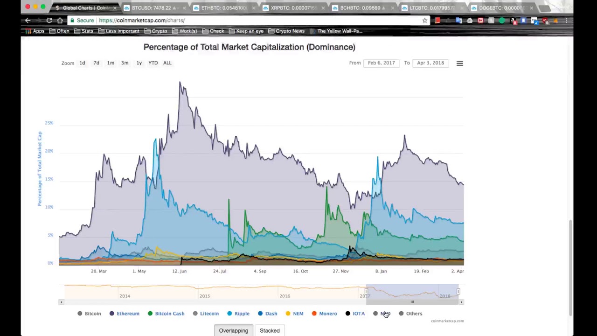Open The Yellow Wall-Pa... bookmark
597x336 pixels.
click(x=336, y=31)
